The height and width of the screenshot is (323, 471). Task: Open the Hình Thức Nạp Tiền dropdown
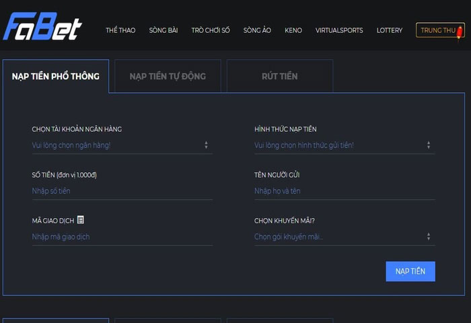[x=344, y=145]
